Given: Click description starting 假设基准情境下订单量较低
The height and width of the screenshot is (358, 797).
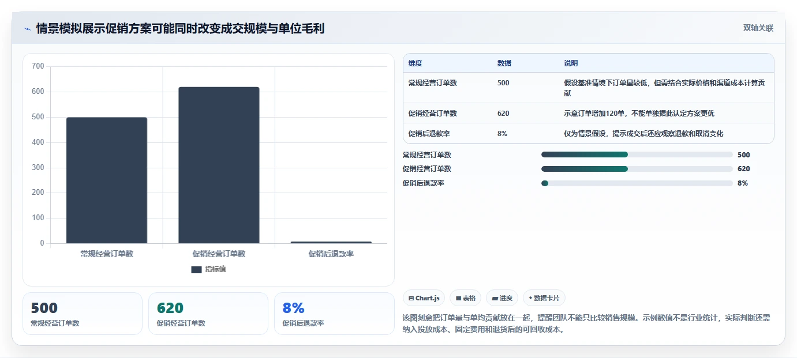Looking at the screenshot, I should tap(665, 88).
